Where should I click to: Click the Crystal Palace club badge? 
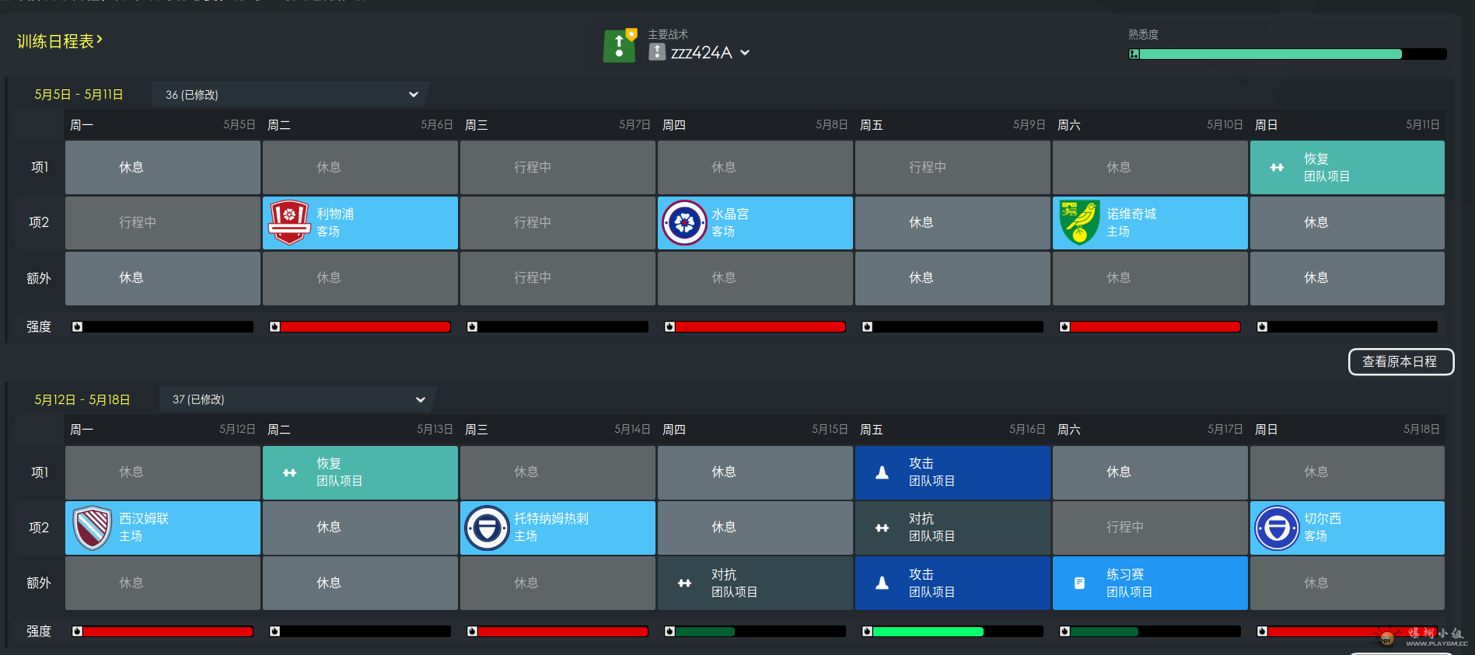(684, 222)
